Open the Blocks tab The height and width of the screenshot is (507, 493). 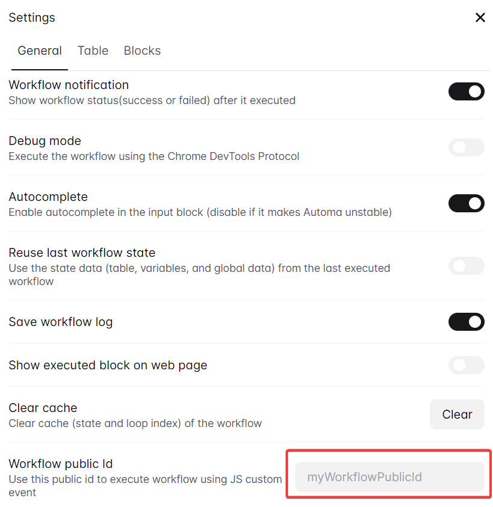(142, 51)
